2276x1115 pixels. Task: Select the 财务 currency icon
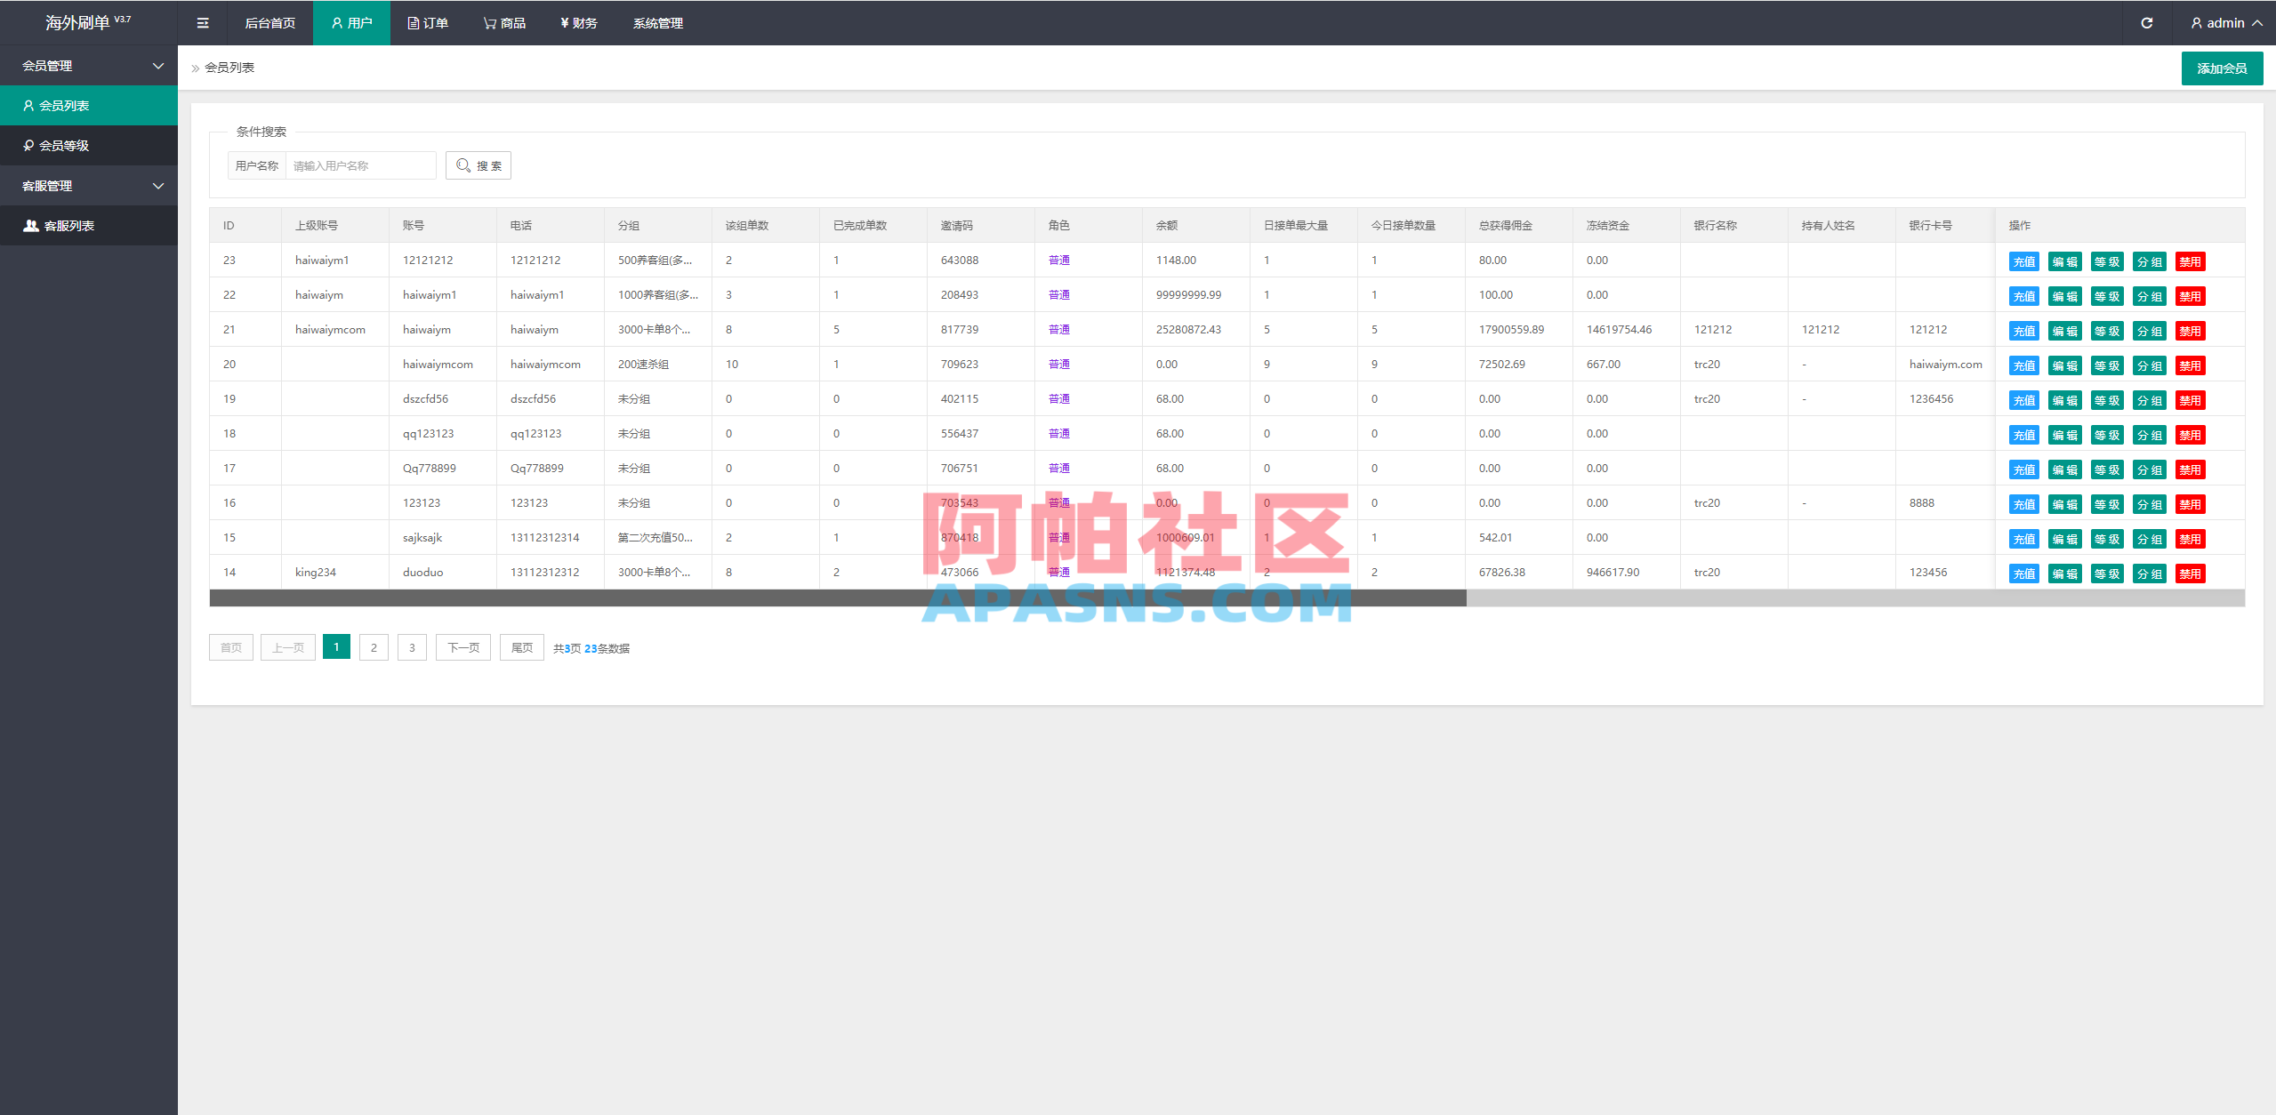pyautogui.click(x=563, y=23)
